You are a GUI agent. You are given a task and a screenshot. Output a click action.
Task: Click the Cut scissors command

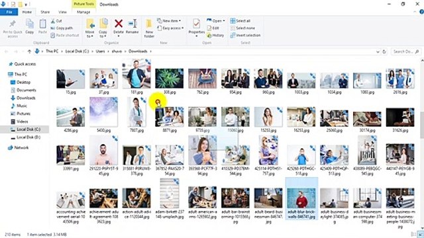tap(56, 20)
